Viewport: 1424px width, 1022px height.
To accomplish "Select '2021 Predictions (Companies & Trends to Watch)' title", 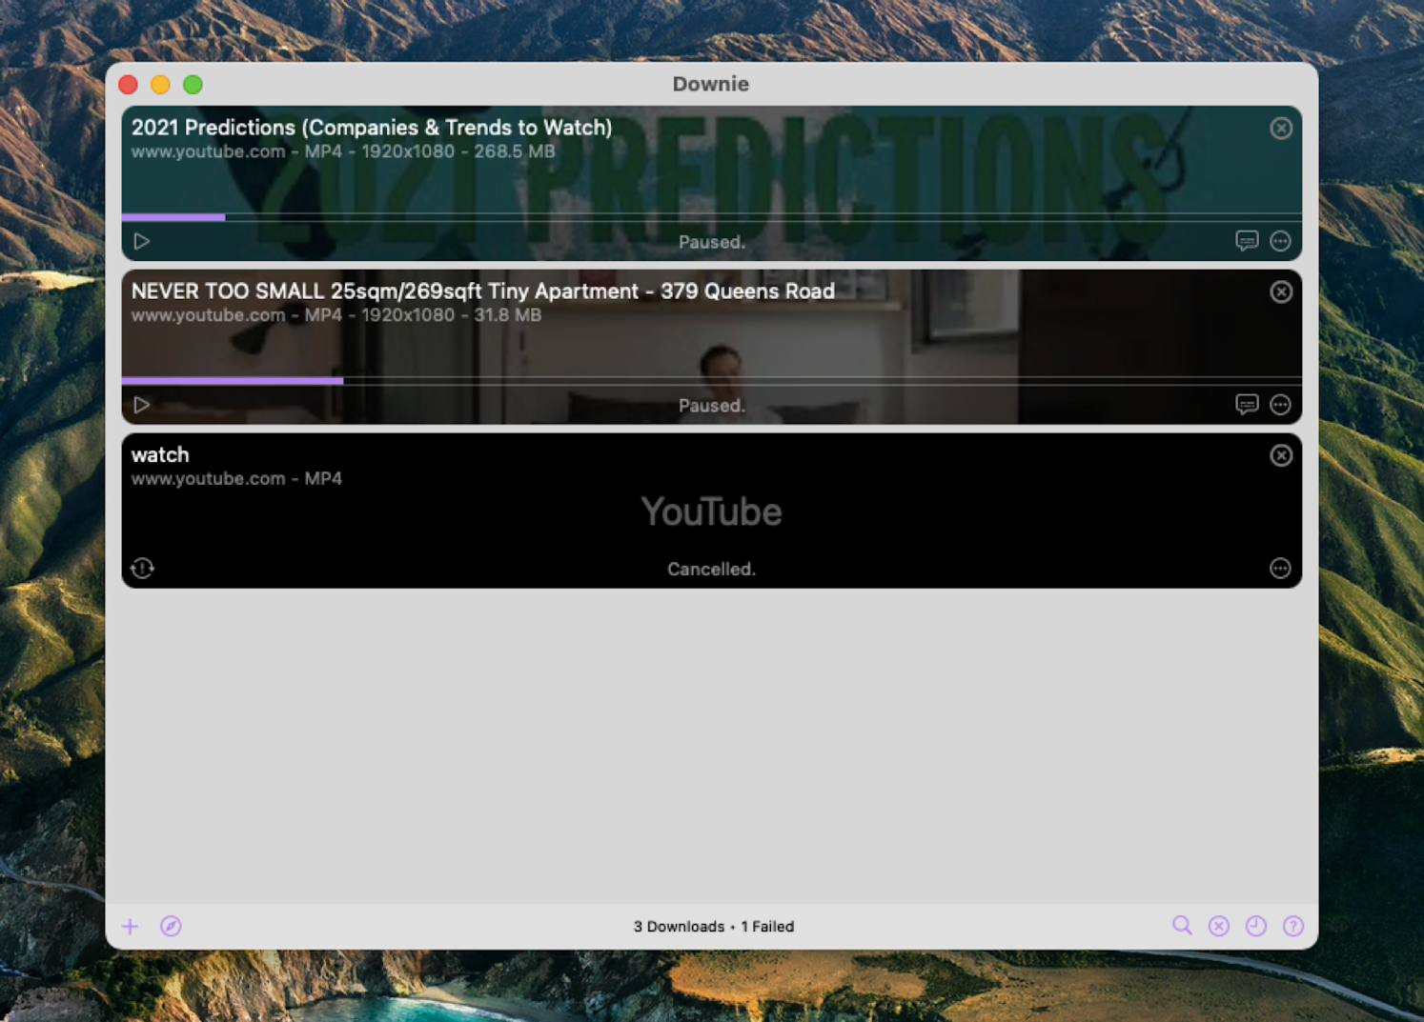I will point(372,128).
